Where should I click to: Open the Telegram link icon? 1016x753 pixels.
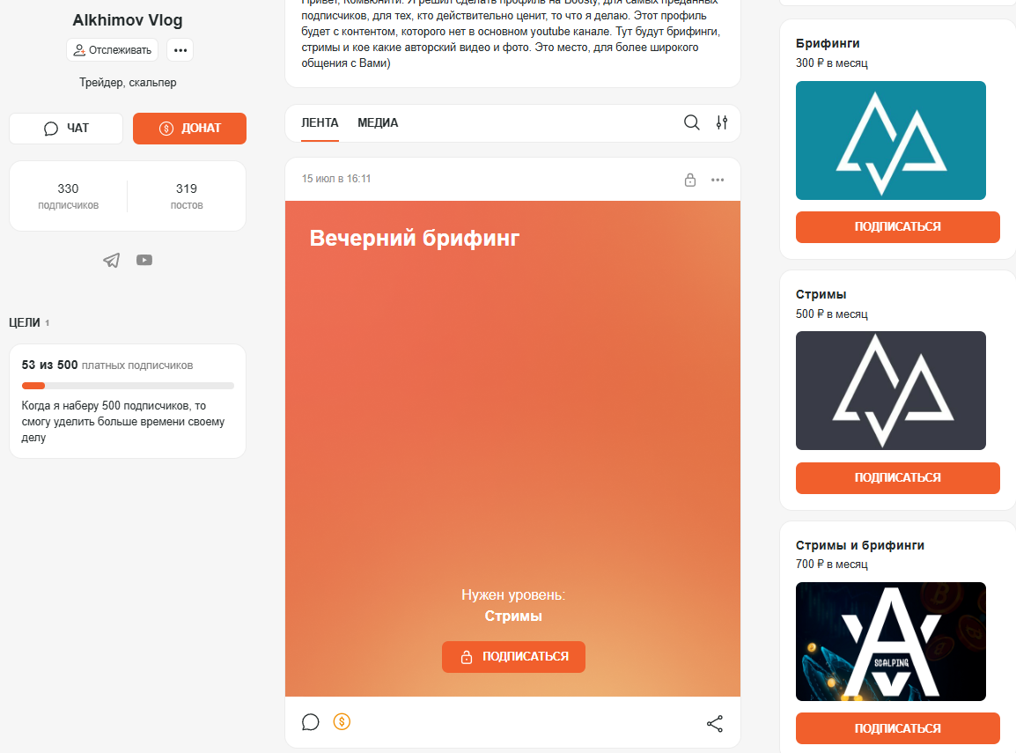click(x=112, y=260)
